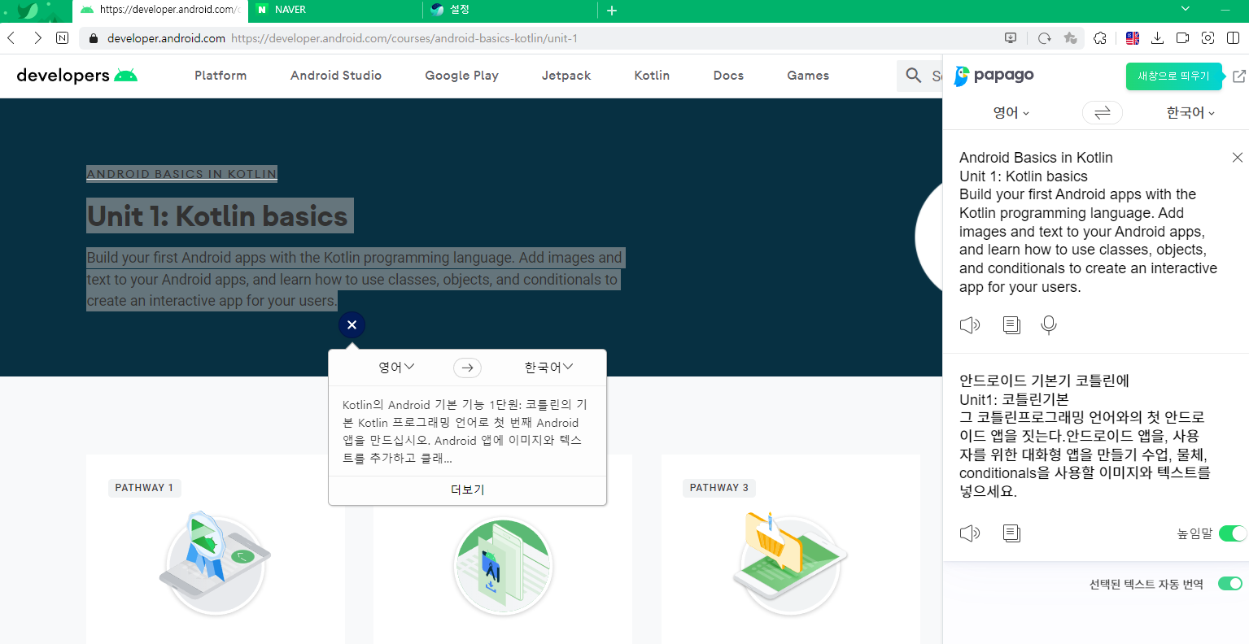This screenshot has height=644, width=1249.
Task: Open the 영어 source language dropdown in Papago panel
Action: 1011,113
